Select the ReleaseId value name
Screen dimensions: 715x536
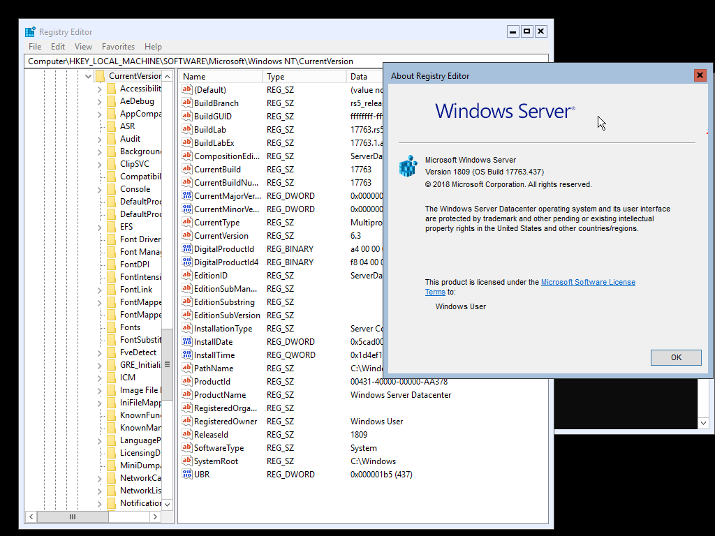(211, 434)
